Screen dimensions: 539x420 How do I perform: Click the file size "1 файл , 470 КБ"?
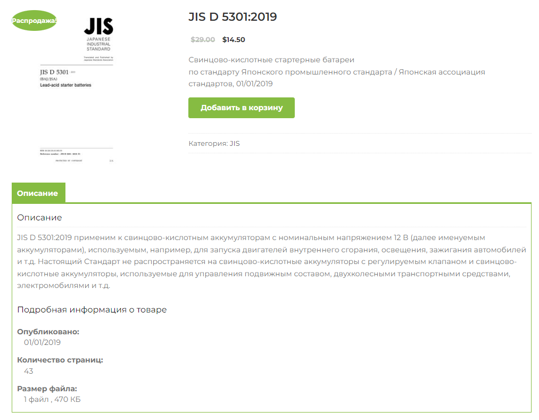(x=52, y=399)
